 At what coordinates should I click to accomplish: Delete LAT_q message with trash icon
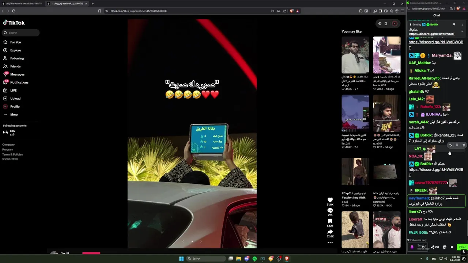[x=464, y=145]
